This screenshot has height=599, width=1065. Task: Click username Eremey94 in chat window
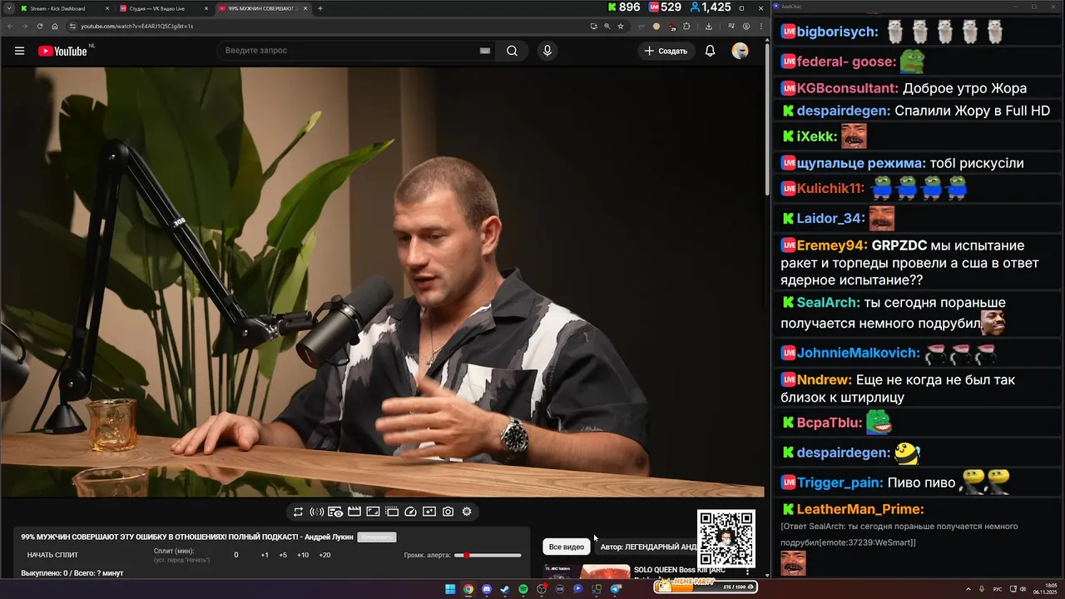click(x=832, y=245)
